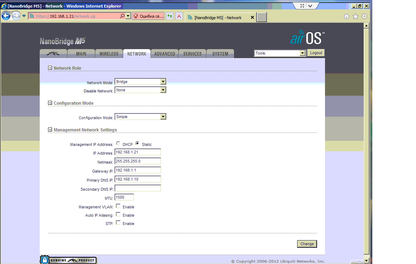416x264 pixels.
Task: Open the Ubiquiti logo tab
Action: (53, 53)
